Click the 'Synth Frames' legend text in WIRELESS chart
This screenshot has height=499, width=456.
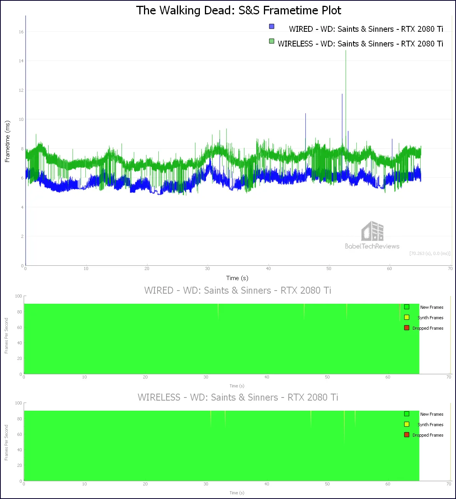430,425
